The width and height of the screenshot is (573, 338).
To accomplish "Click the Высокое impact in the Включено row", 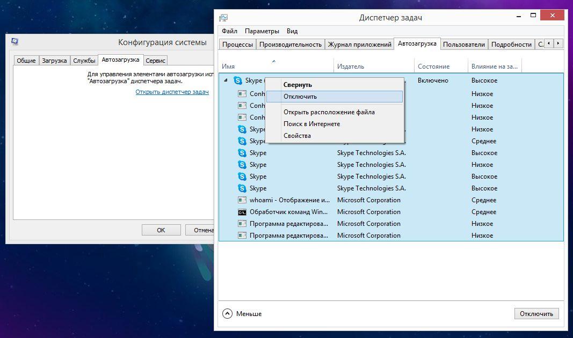I will [484, 80].
